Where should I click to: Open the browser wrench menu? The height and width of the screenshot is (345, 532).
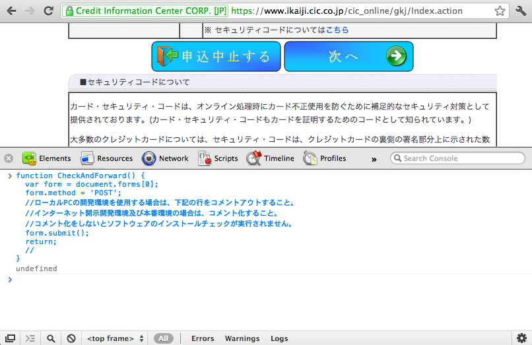521,11
